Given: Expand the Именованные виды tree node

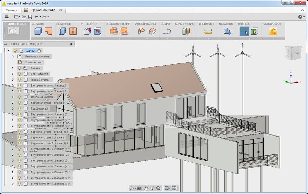Looking at the screenshot, I should click(13, 57).
